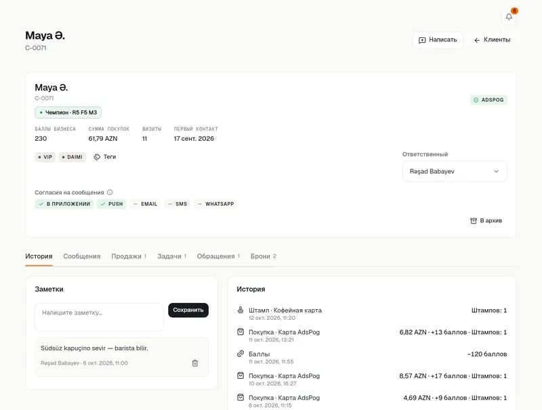Enable WHATSAPP message consent
Viewport: 542px width, 410px height.
coord(215,204)
